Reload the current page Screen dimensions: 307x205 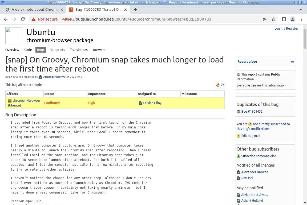(23, 19)
